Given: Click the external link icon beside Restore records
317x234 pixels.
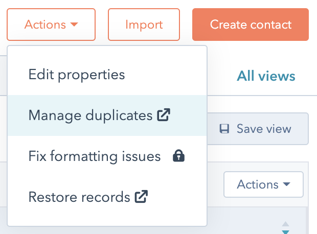Looking at the screenshot, I should (141, 197).
